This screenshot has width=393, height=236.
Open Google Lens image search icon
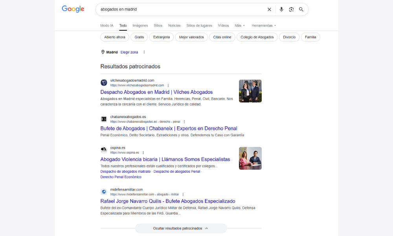(x=291, y=9)
